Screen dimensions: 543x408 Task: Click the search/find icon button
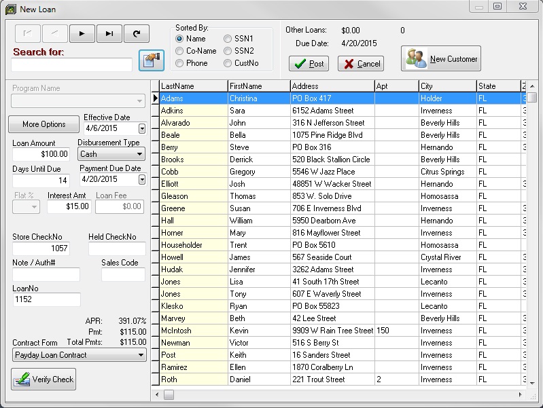(152, 60)
